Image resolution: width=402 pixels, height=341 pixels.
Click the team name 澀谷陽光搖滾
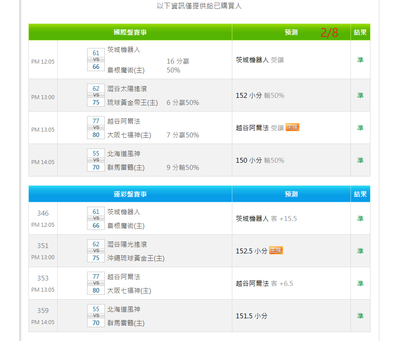[127, 244]
